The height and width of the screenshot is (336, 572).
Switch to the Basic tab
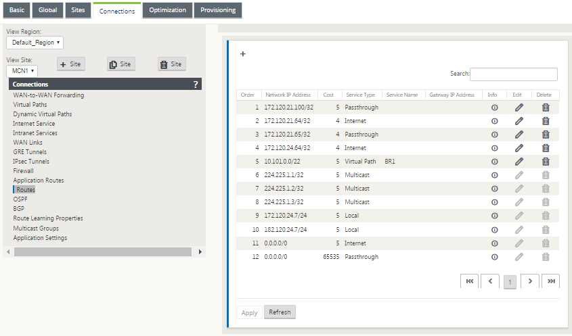(x=17, y=10)
